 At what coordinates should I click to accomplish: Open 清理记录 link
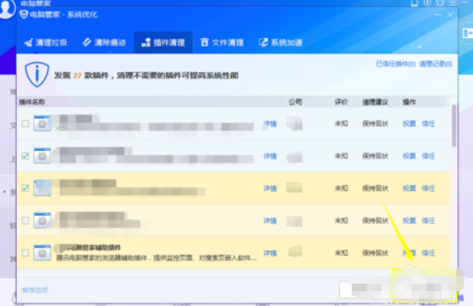436,64
